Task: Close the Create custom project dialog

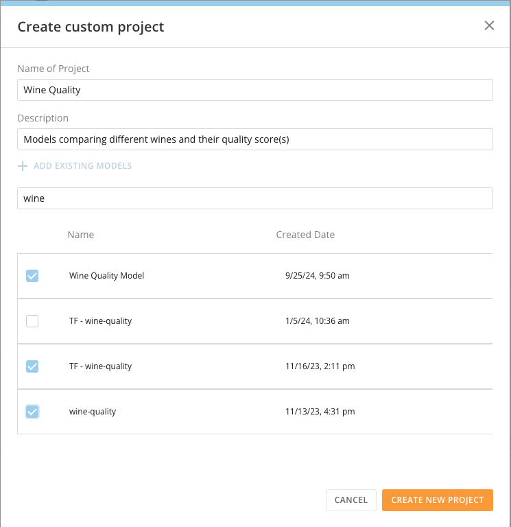Action: tap(489, 26)
